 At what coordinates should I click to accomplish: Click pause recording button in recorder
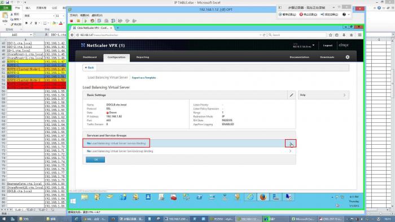tap(287, 15)
